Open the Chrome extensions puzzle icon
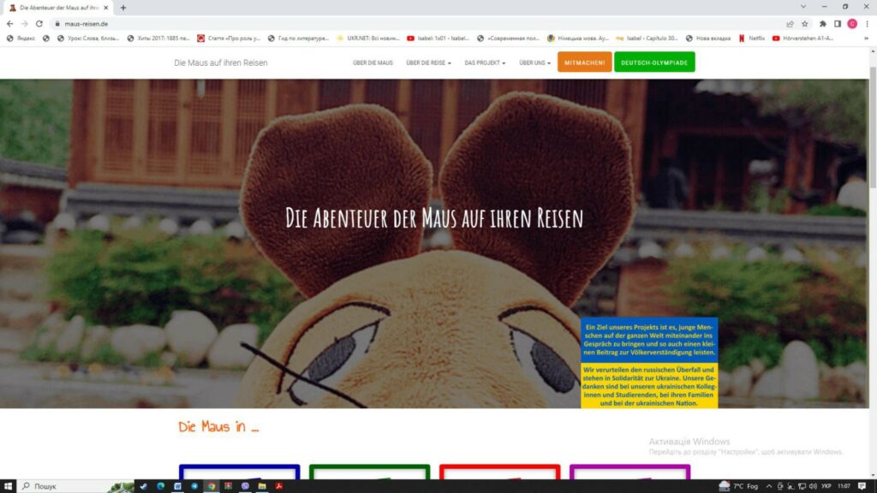The image size is (877, 493). click(x=823, y=24)
